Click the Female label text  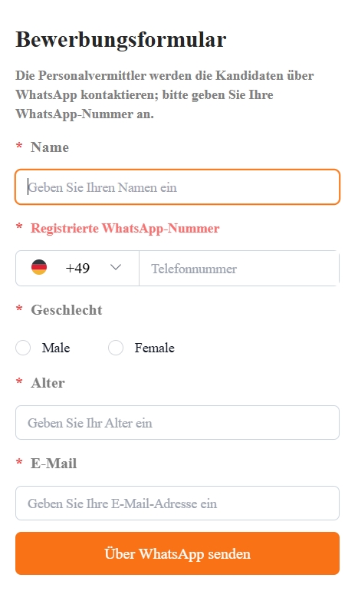(154, 348)
